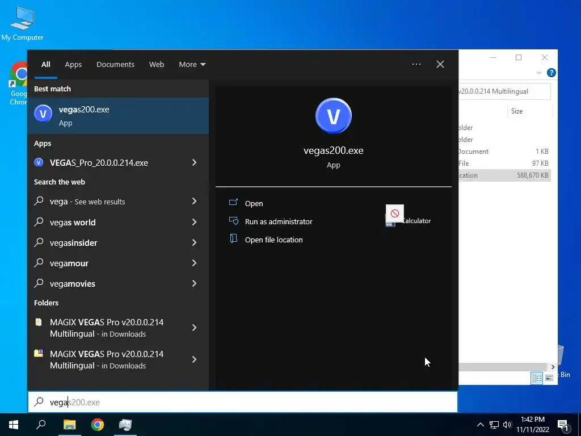This screenshot has height=436, width=581.
Task: Show hidden tray icons chevron
Action: point(480,425)
